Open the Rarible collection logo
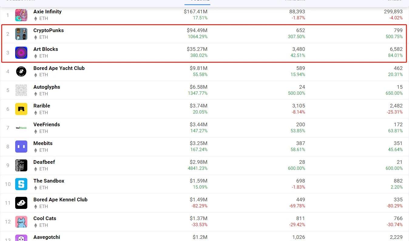This screenshot has height=241, width=409. point(21,109)
